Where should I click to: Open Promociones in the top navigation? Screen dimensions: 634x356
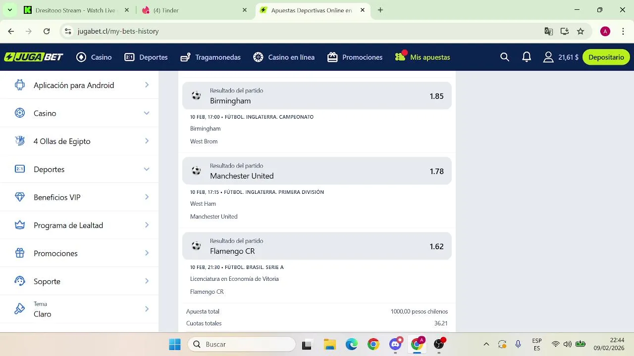(355, 57)
